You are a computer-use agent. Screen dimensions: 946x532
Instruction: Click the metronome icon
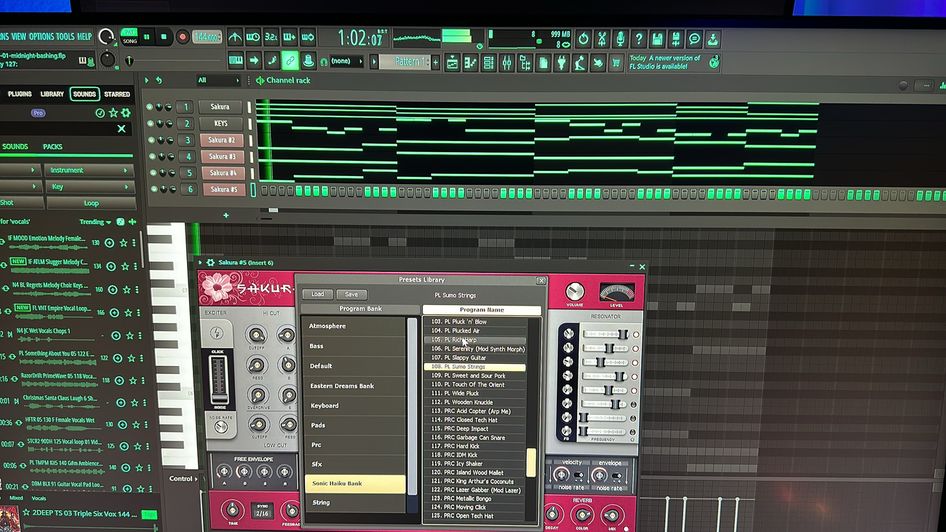click(x=234, y=37)
